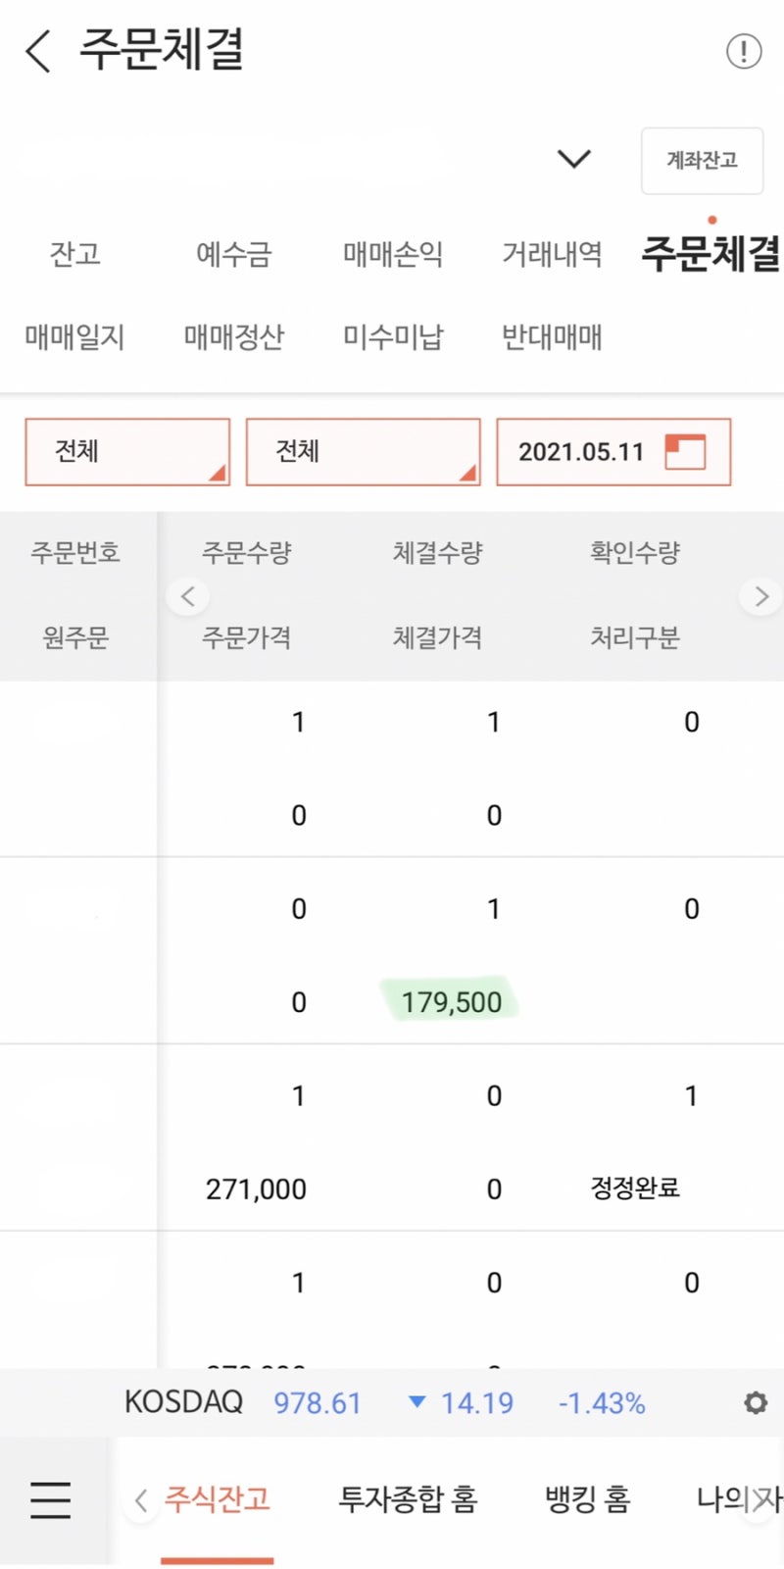Viewport: 784px width, 1569px height.
Task: Click the 주문가격 column header
Action: (x=247, y=638)
